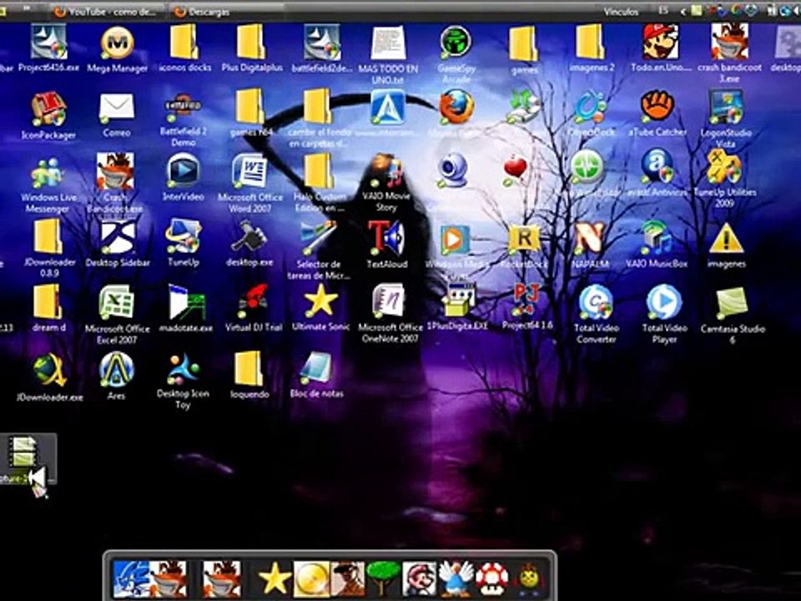Launch Camtasia Studio 6 icon

pyautogui.click(x=732, y=303)
